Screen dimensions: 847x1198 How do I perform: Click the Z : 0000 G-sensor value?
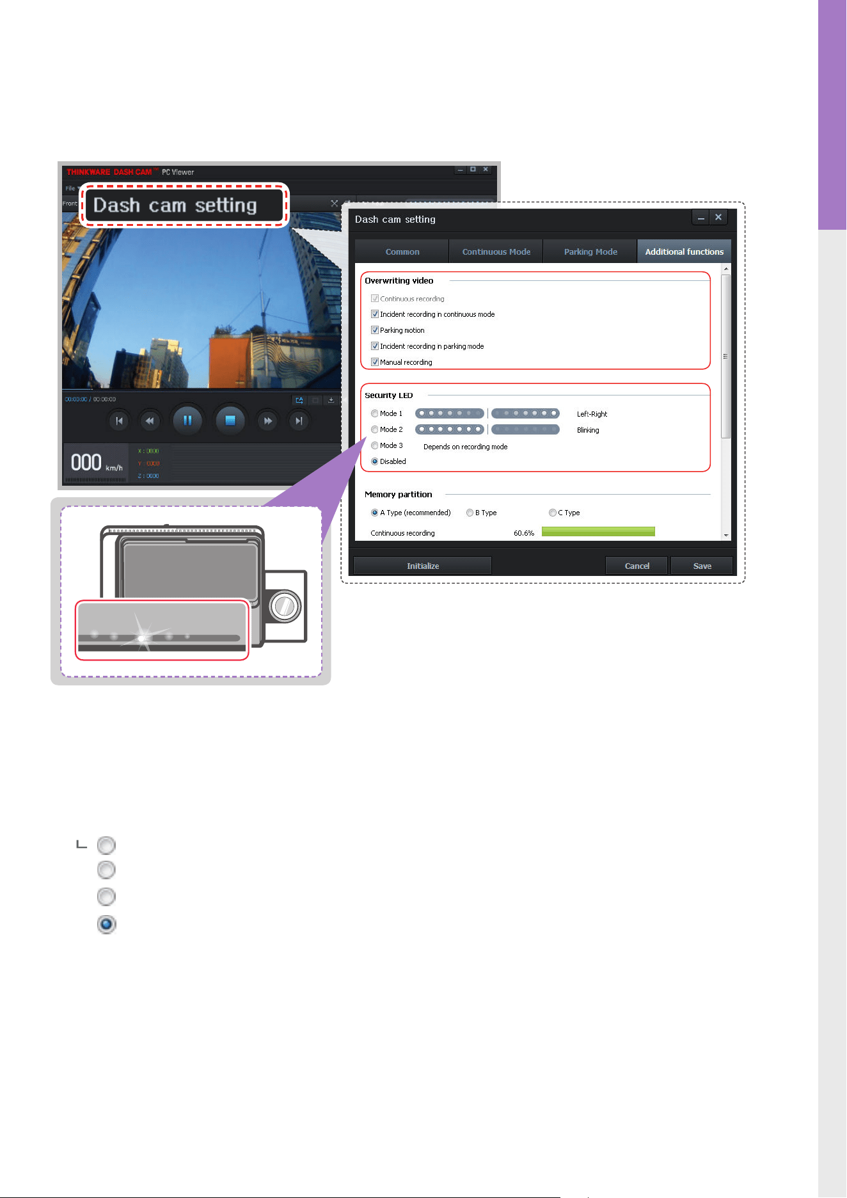pos(148,476)
